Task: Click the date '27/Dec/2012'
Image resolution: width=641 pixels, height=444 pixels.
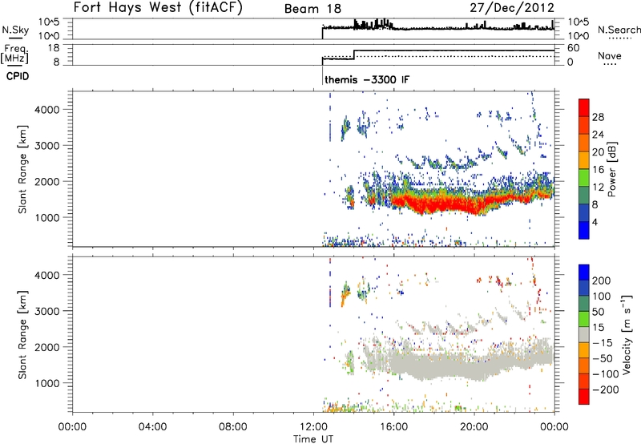Action: 512,7
